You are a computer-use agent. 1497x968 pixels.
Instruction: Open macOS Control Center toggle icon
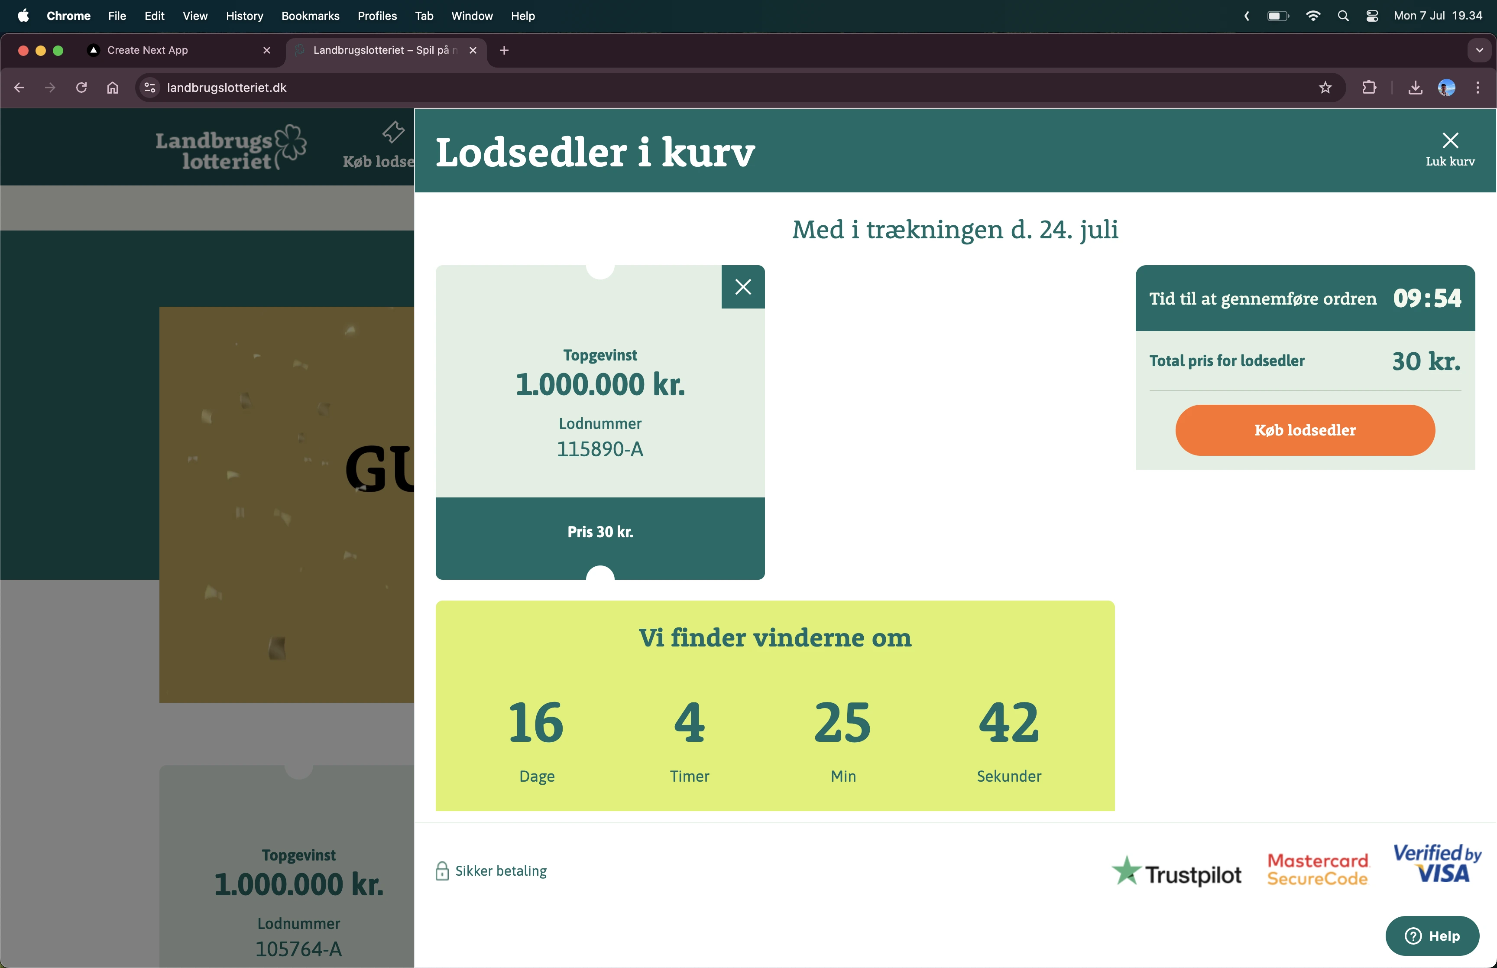1372,16
